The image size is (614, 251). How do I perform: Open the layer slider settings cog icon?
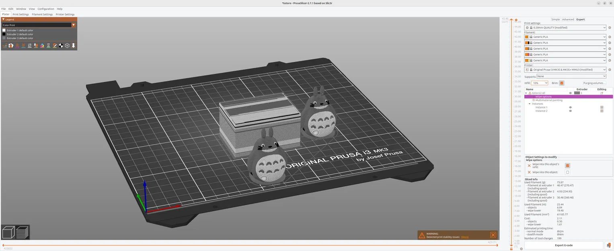click(521, 249)
